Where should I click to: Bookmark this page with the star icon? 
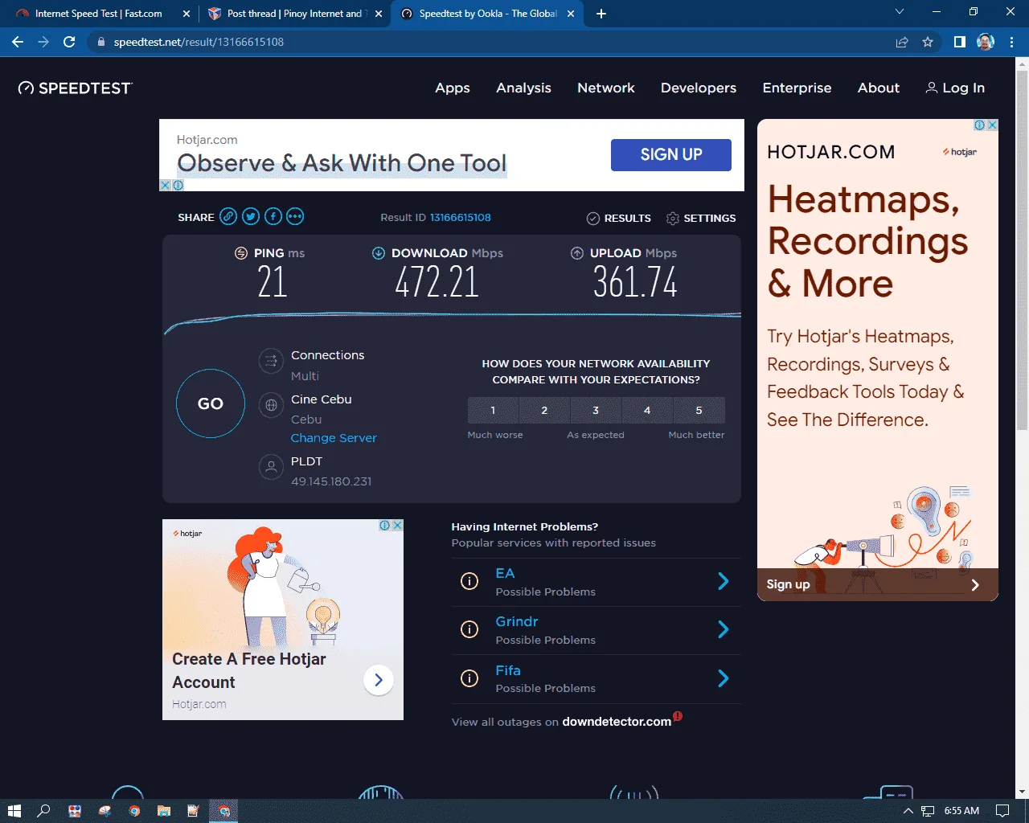(928, 42)
